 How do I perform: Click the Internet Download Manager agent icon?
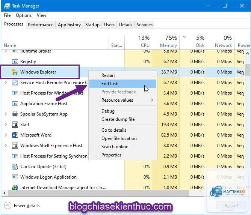[15, 187]
